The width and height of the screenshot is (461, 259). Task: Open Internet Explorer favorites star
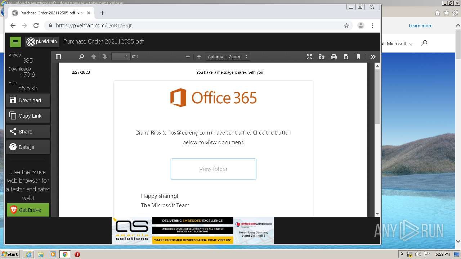(446, 13)
